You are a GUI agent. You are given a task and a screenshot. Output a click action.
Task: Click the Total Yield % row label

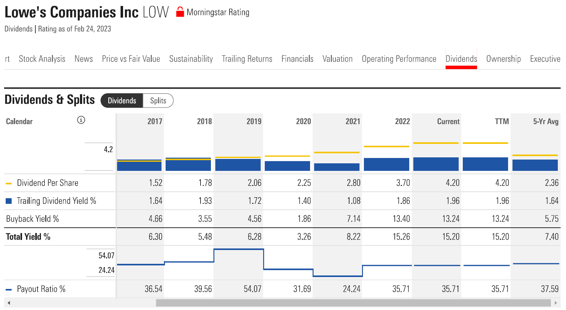(x=28, y=237)
